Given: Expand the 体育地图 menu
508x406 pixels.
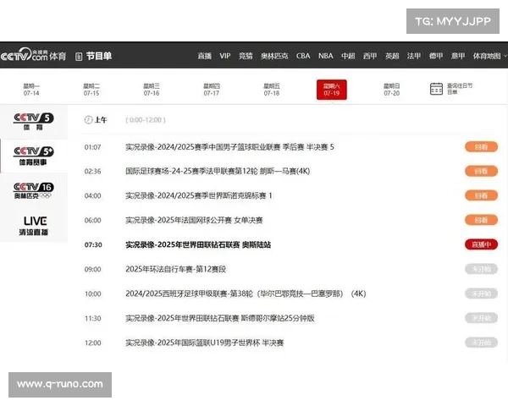Looking at the screenshot, I should pos(487,57).
